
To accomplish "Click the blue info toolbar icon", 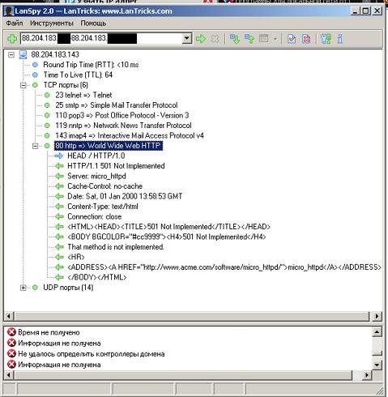I will pyautogui.click(x=340, y=39).
